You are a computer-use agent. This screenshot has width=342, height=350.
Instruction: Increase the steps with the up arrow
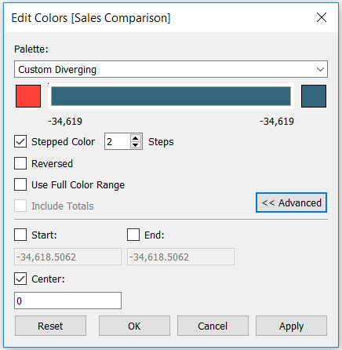pyautogui.click(x=135, y=138)
